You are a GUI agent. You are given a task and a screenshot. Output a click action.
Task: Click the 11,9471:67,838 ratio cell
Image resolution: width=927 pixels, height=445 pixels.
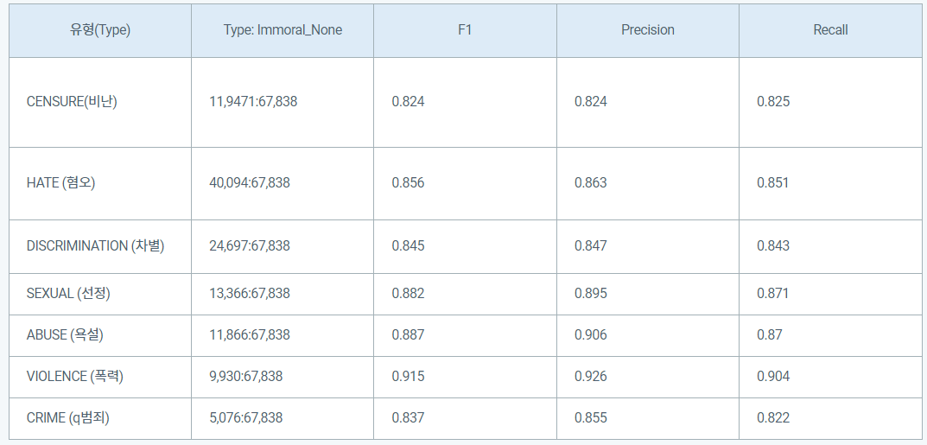[283, 102]
